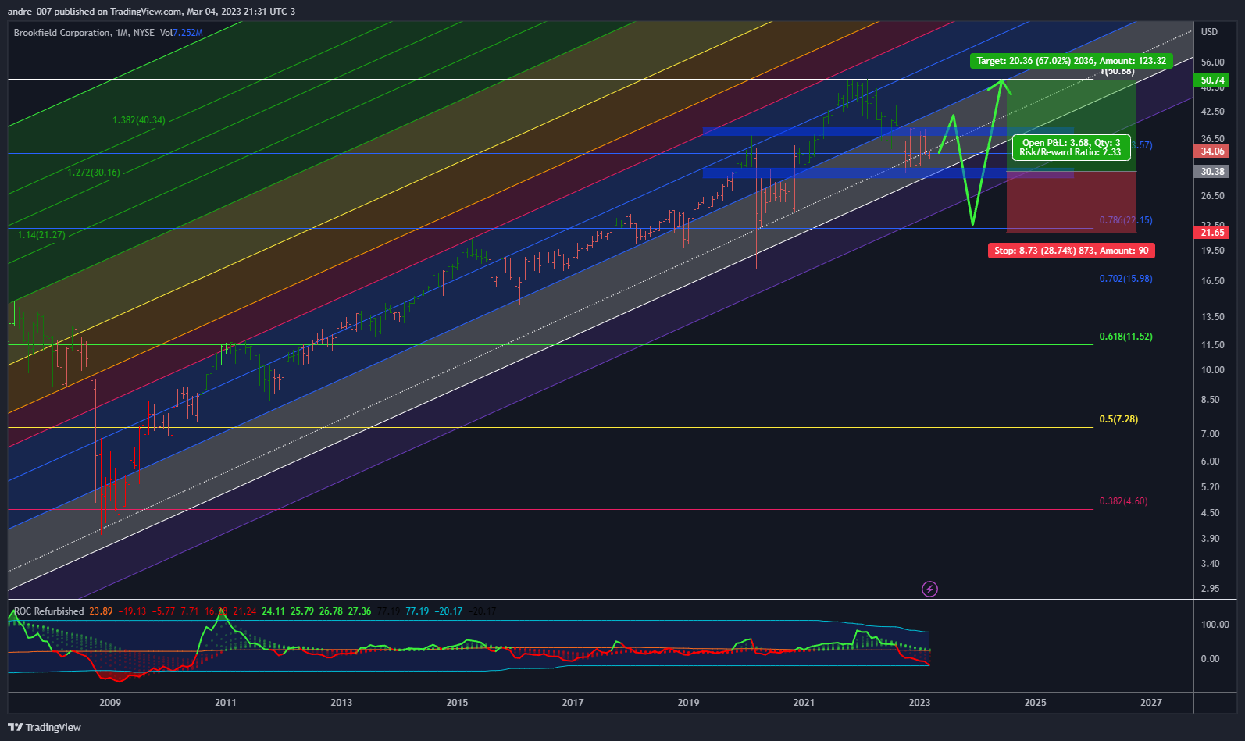
Task: Click the 26.50 price axis value
Action: point(1213,196)
